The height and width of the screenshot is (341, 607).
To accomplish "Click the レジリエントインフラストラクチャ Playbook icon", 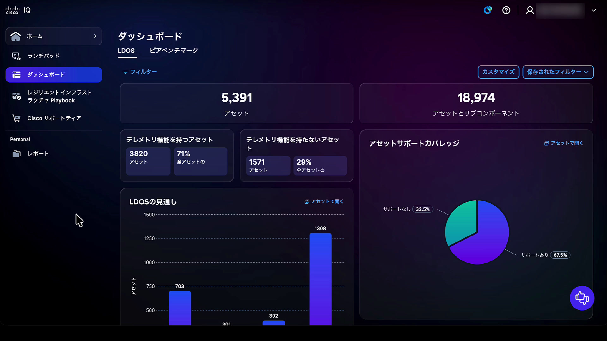I will [16, 96].
